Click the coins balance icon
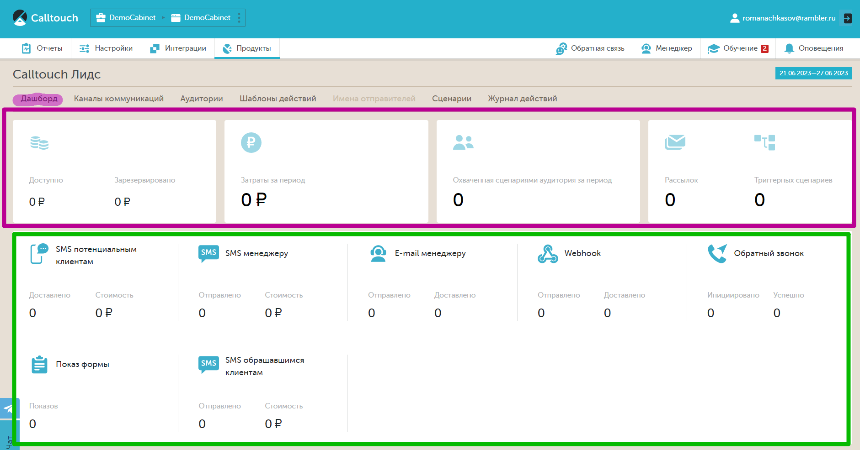 [x=39, y=143]
